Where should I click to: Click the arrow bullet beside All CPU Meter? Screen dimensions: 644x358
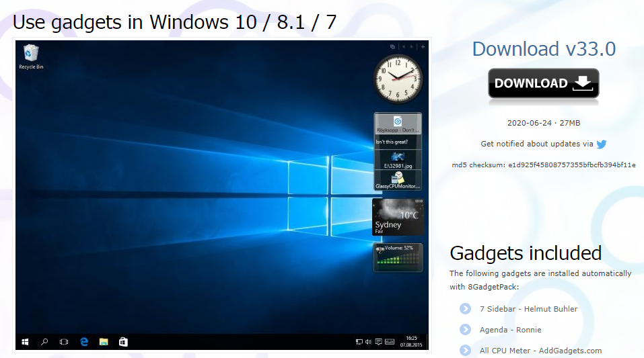(466, 350)
